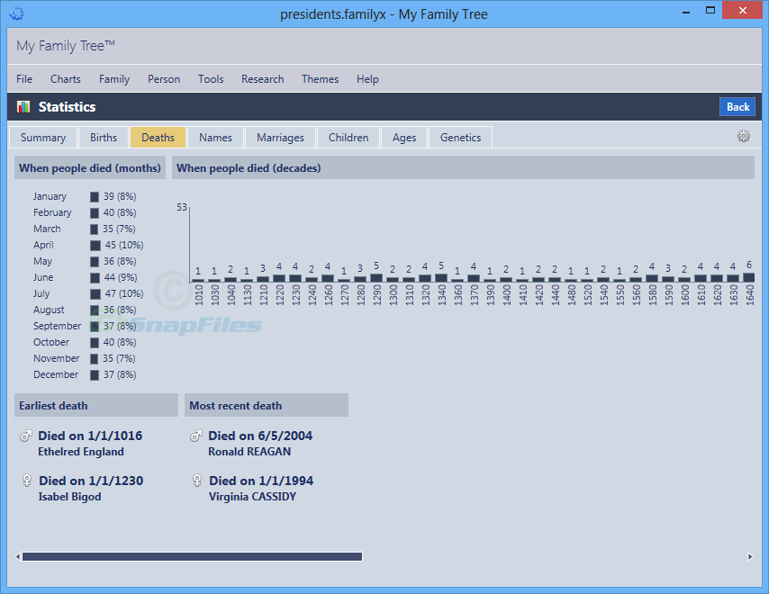
Task: Open the Family menu
Action: click(114, 79)
